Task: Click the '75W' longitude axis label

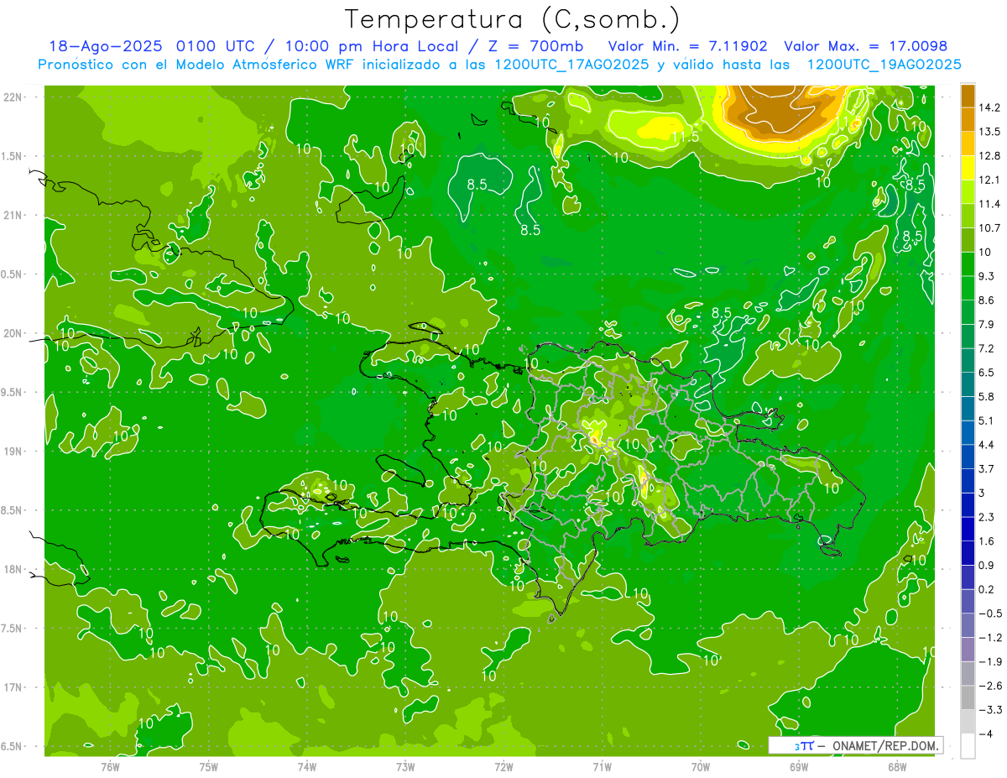Action: (208, 766)
